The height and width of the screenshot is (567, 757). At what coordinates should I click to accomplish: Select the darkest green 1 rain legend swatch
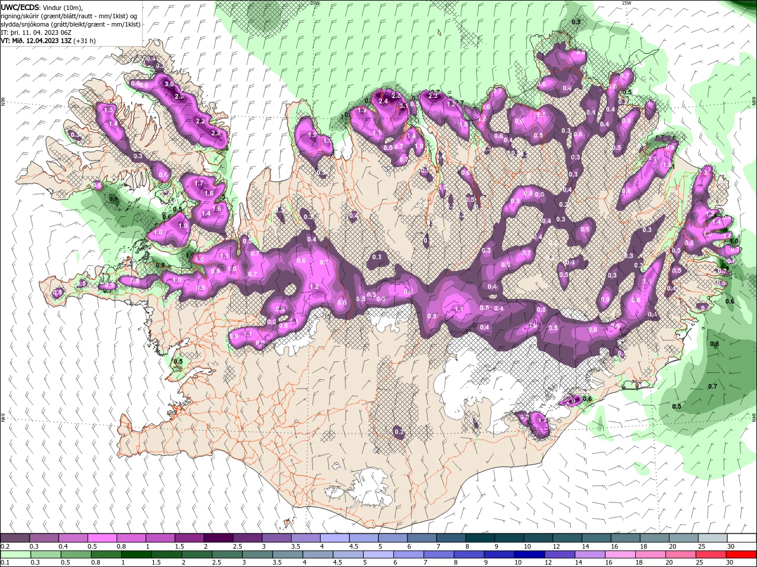coord(136,555)
